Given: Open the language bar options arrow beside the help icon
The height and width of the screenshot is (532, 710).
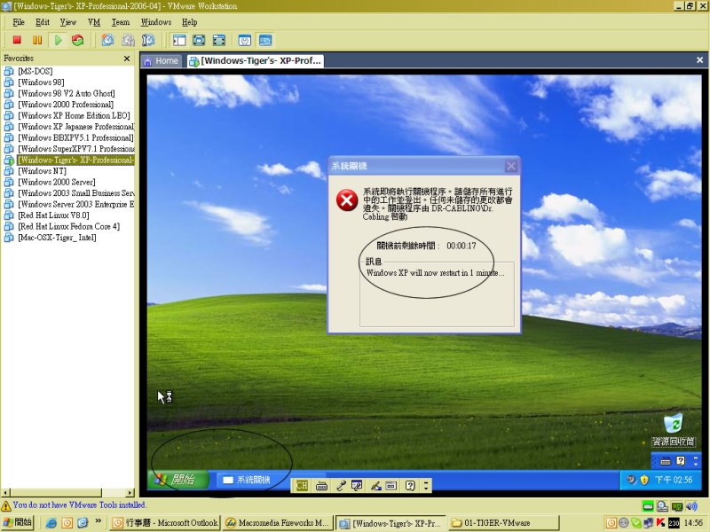Looking at the screenshot, I should (426, 486).
